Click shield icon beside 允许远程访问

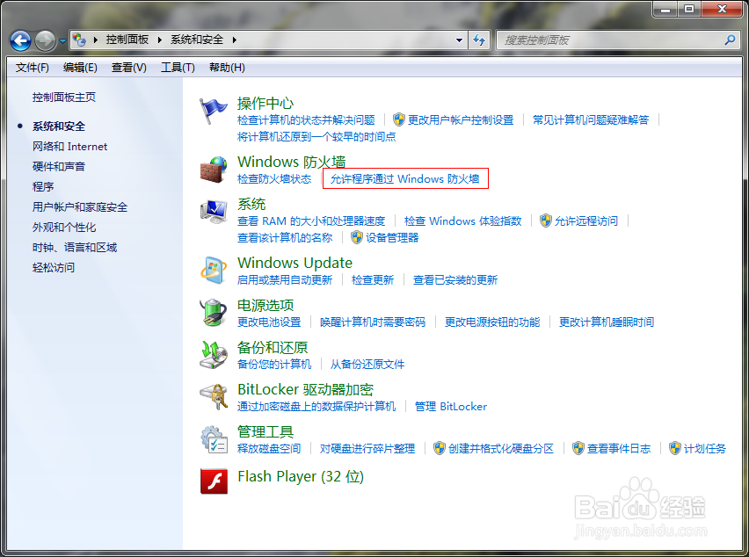(546, 221)
